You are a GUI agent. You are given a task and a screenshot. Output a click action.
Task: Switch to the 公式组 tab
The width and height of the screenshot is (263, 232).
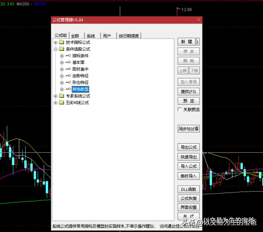(61, 35)
